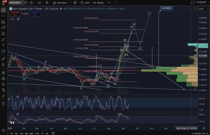Click indicator icon in bottom RSI pane
The image size is (210, 135).
tap(18, 114)
